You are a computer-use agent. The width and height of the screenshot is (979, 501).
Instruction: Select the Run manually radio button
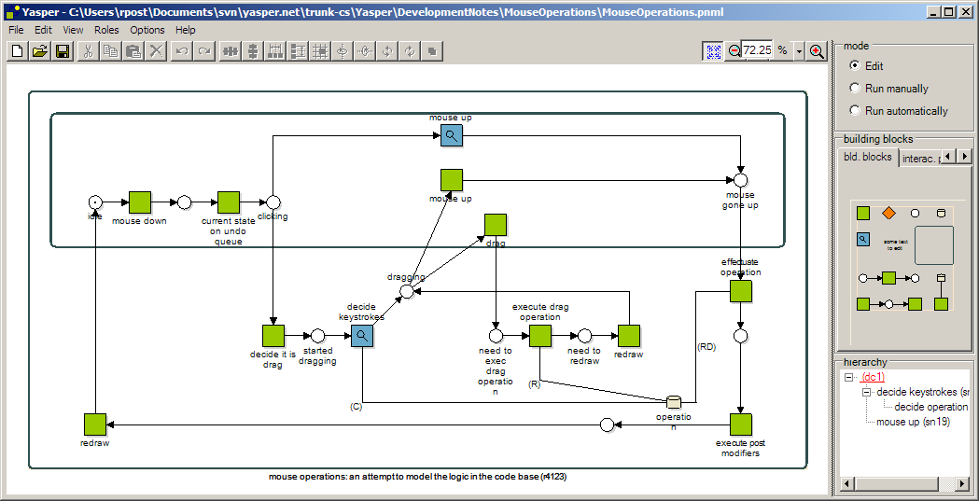click(856, 89)
